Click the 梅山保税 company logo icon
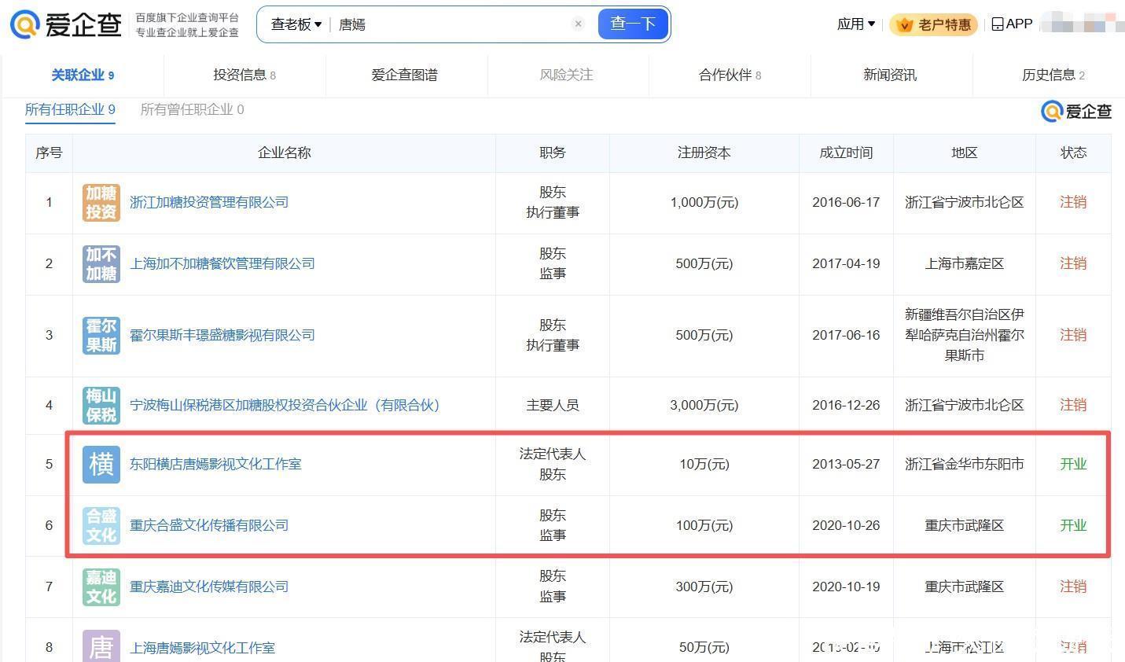1125x662 pixels. coord(101,406)
